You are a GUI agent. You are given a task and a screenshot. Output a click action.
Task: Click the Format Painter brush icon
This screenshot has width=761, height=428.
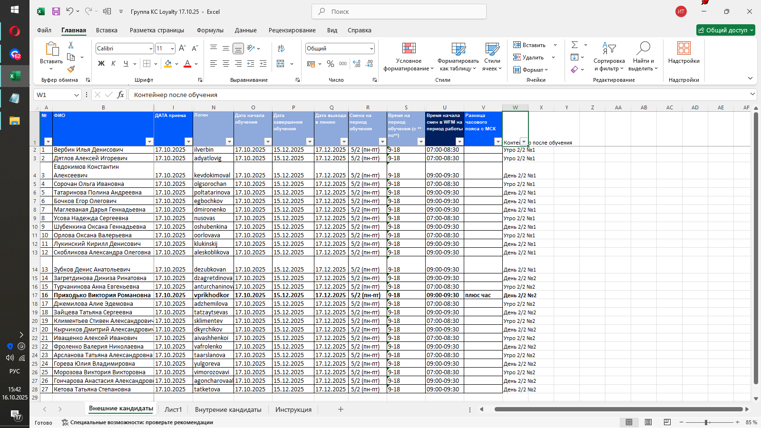pyautogui.click(x=71, y=69)
